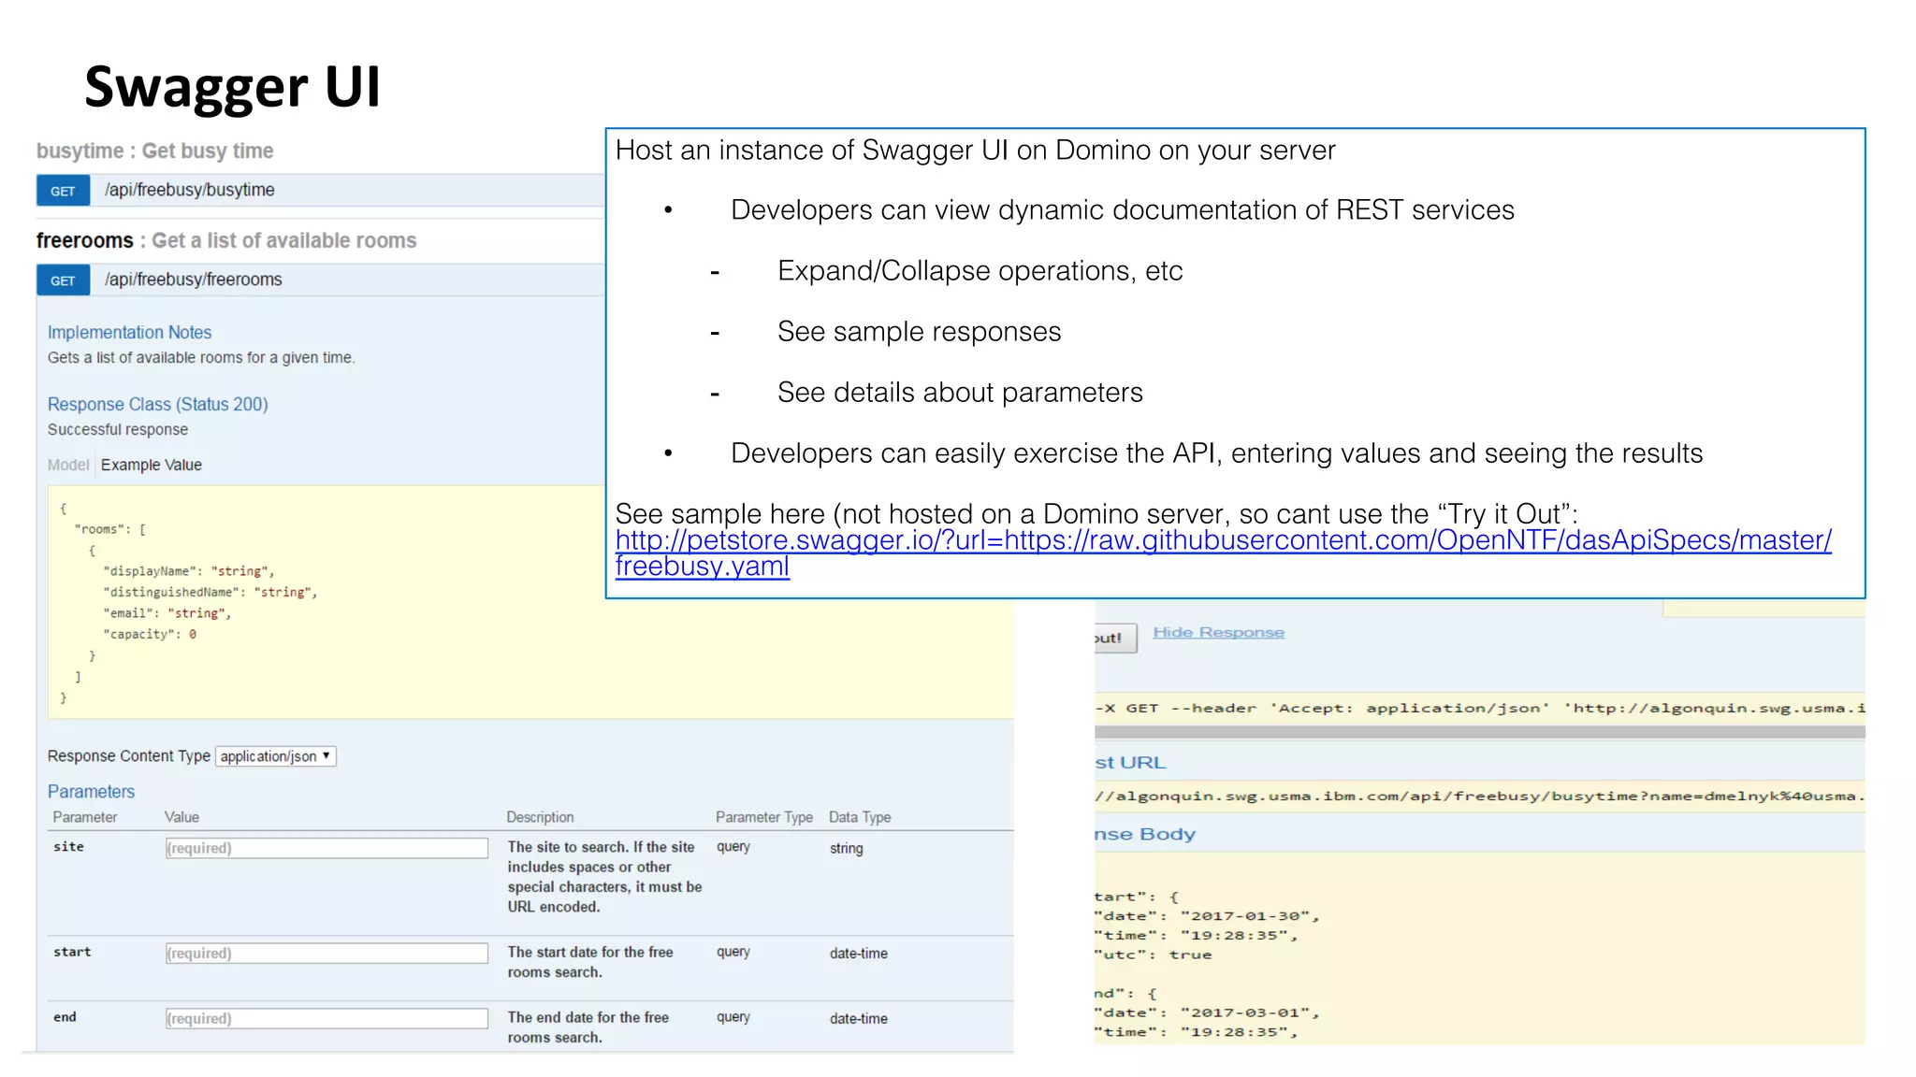Click the Request URL heading
The width and height of the screenshot is (1916, 1077).
click(x=1130, y=763)
